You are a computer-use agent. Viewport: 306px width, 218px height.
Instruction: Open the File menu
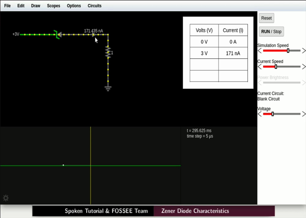pos(7,6)
